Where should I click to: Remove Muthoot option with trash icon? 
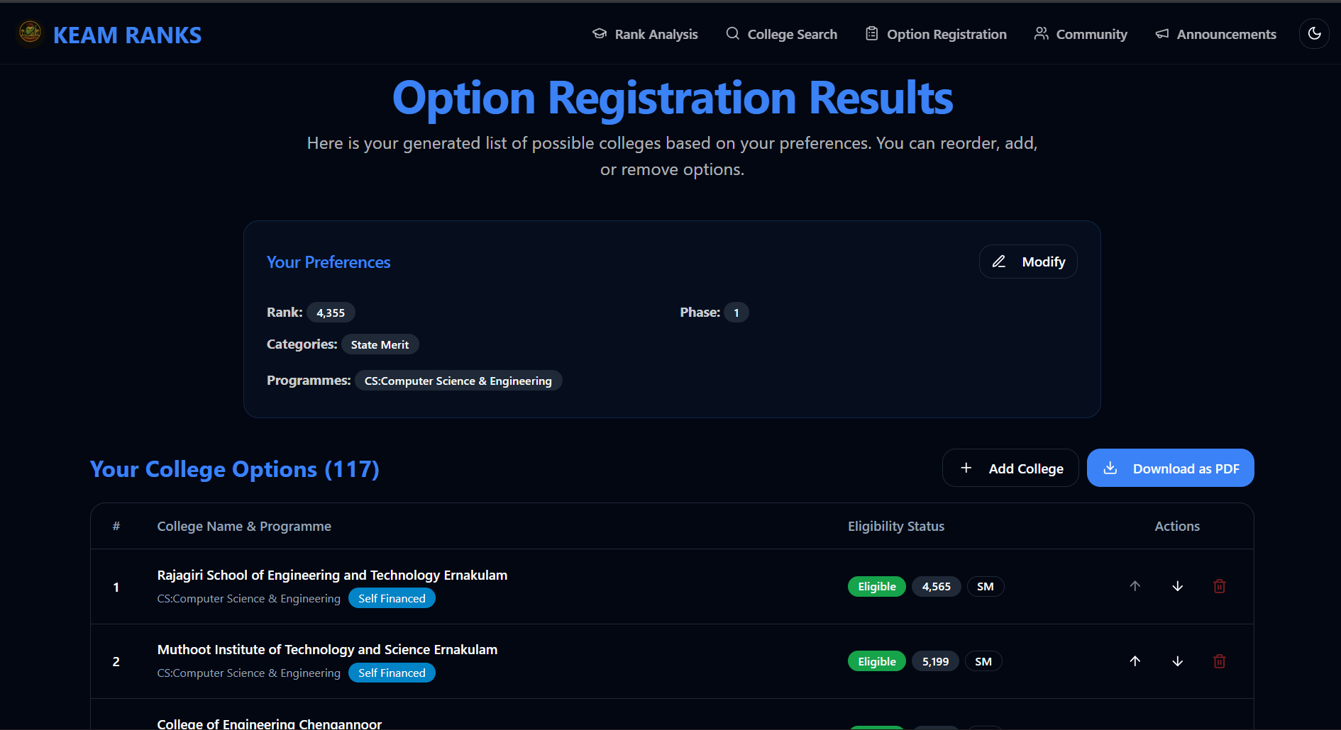pos(1220,661)
